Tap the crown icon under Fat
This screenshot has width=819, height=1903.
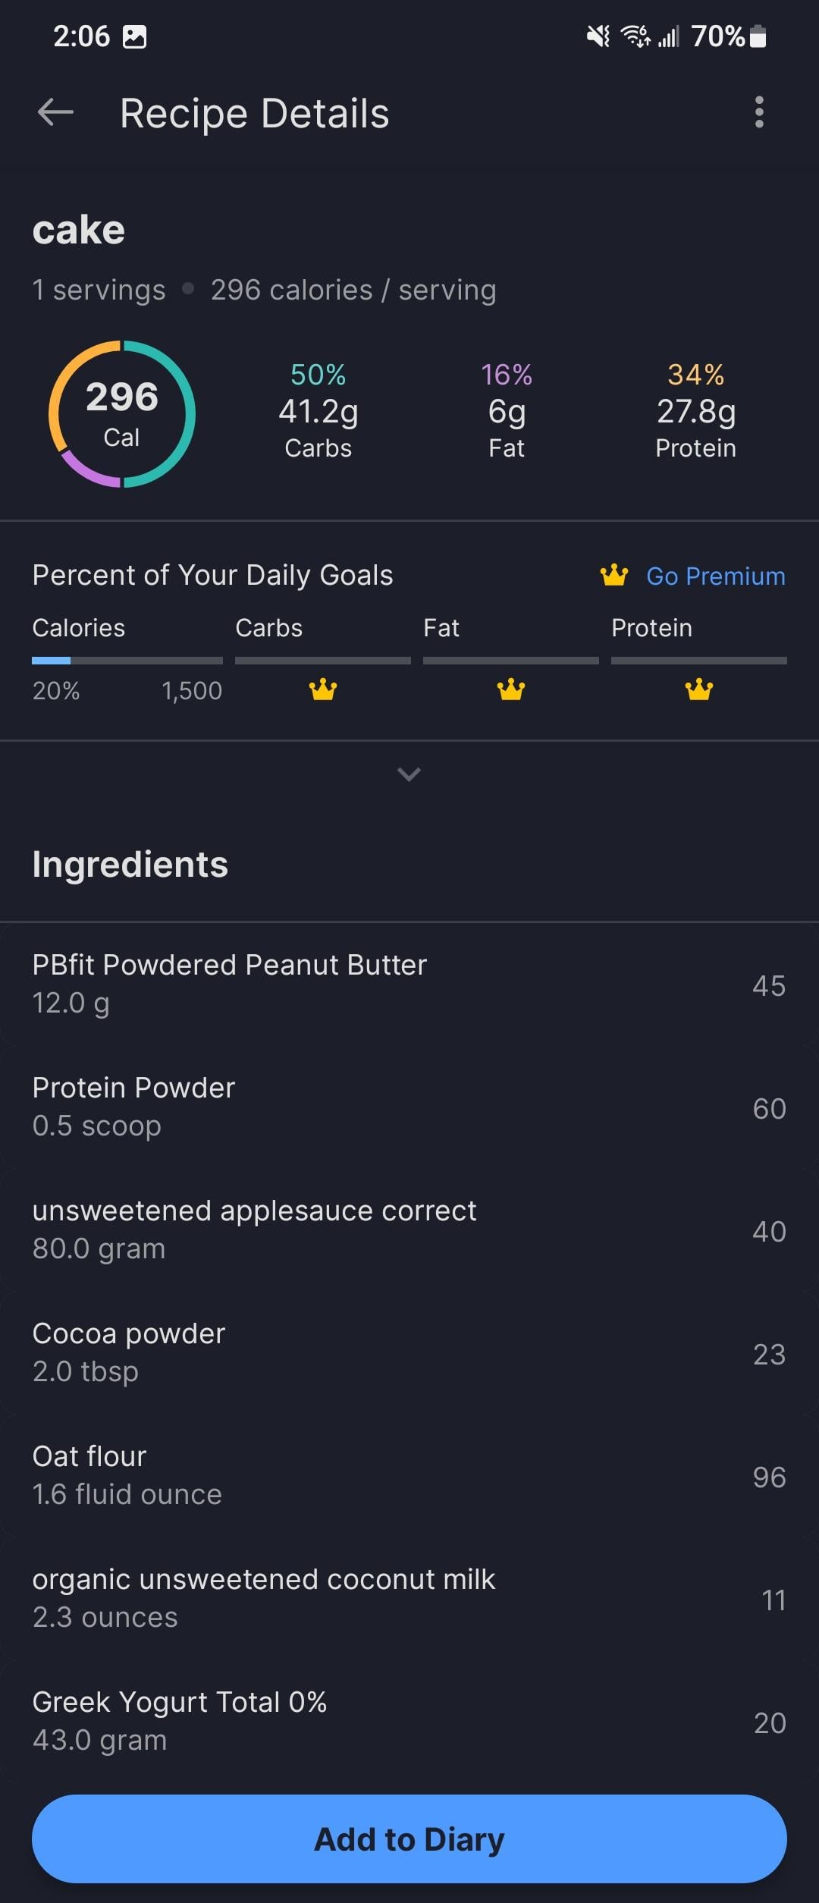pos(511,689)
